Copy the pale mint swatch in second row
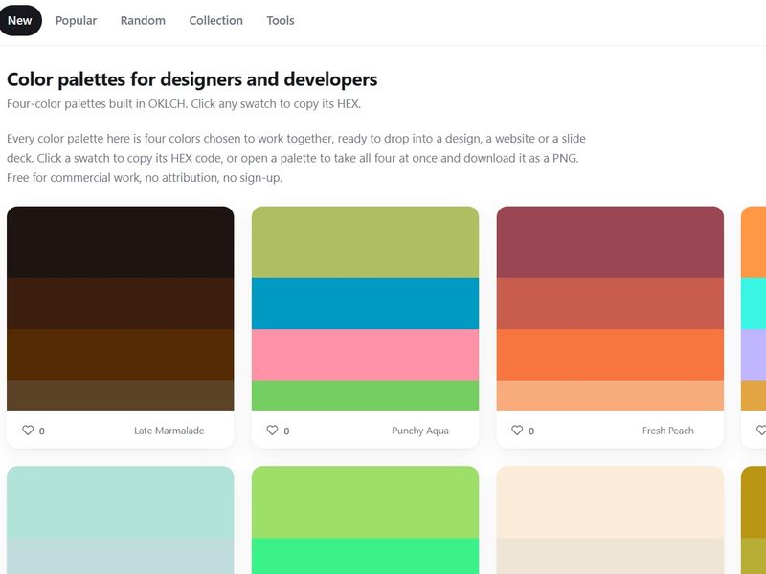This screenshot has height=574, width=766. point(121,502)
